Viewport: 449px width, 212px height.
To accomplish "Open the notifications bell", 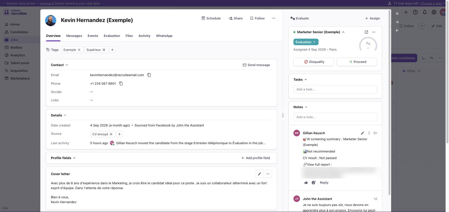I will (425, 12).
